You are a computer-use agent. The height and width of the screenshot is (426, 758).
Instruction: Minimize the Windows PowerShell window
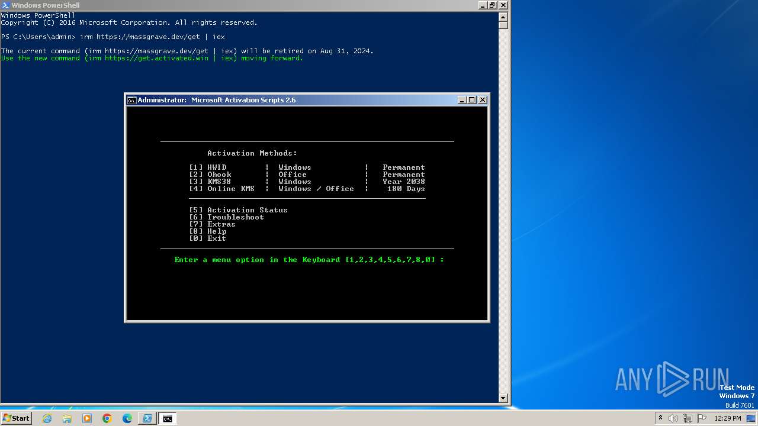coord(483,5)
